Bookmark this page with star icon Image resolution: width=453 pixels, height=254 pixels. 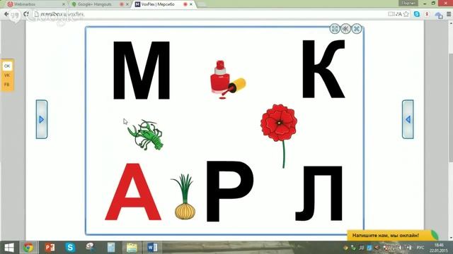[406, 14]
